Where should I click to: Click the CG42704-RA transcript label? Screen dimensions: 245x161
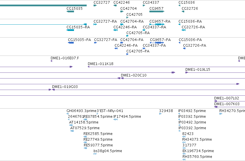tap(132, 21)
